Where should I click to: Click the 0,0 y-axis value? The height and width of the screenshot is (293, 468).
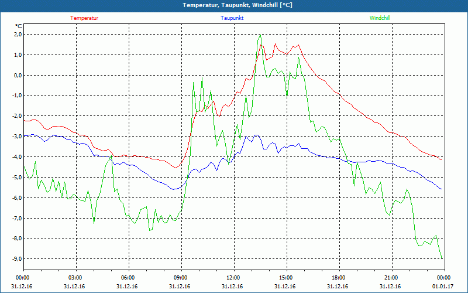[18, 75]
